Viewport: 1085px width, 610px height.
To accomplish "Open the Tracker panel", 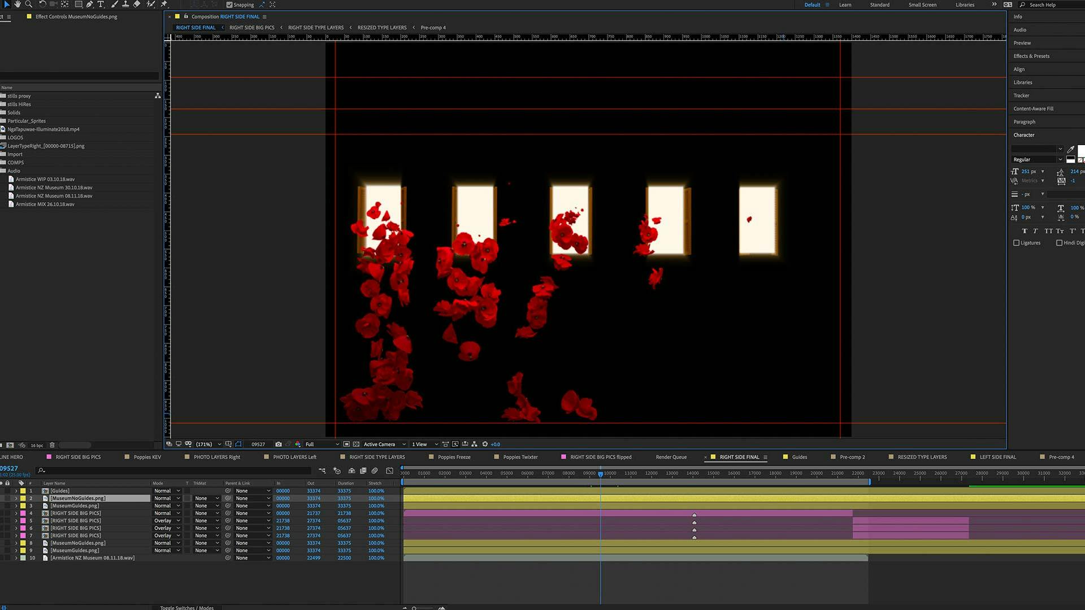I will point(1021,95).
